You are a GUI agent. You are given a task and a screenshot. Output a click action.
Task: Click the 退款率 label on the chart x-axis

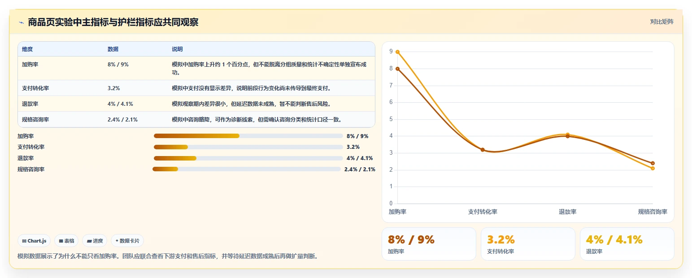[x=568, y=212]
